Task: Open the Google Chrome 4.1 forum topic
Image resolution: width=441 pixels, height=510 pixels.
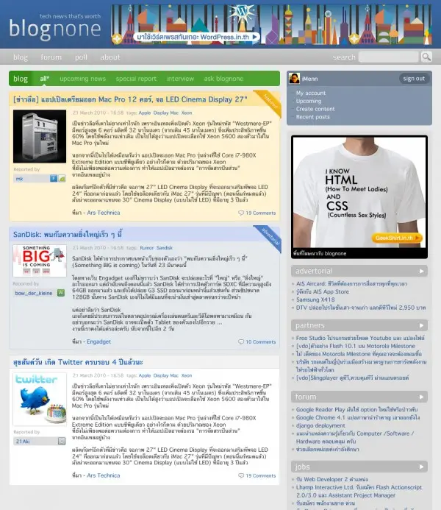Action: 357,417
